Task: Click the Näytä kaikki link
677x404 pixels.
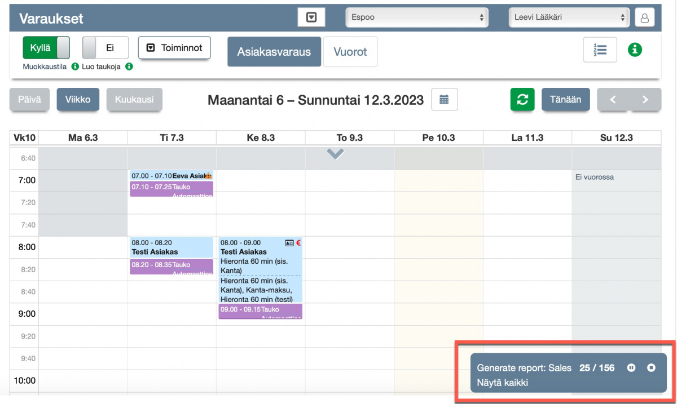Action: point(502,383)
